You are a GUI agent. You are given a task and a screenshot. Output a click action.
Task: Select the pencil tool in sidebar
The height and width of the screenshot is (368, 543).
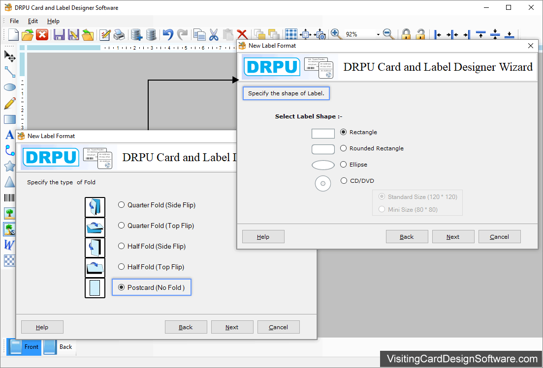10,103
